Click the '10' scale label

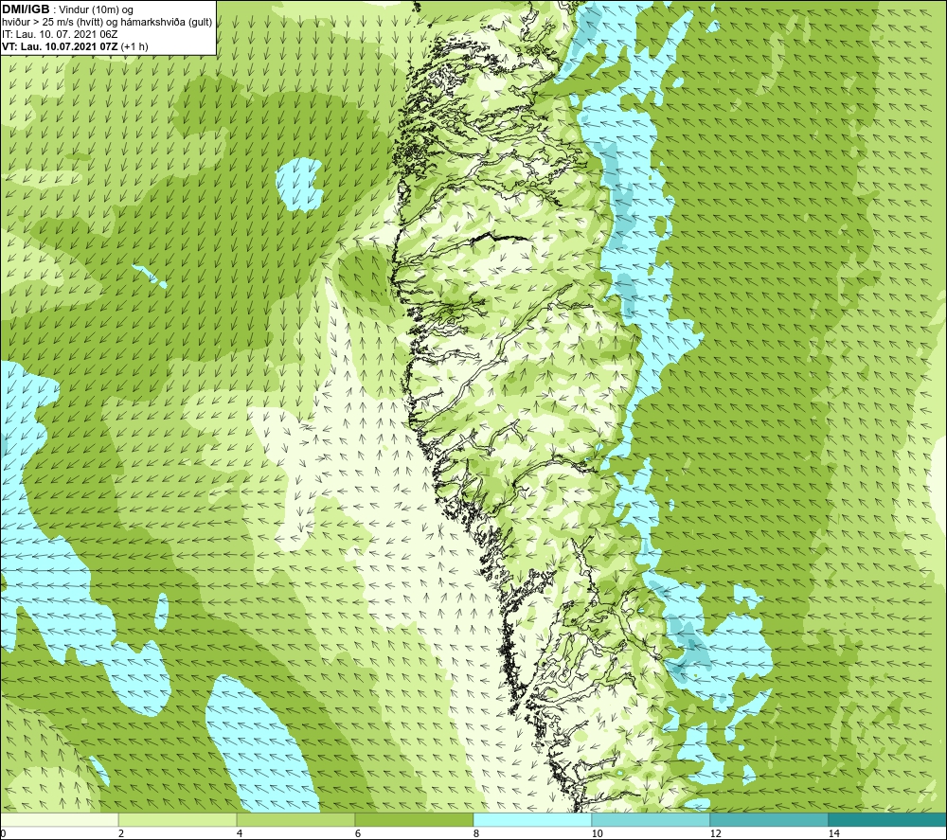tap(597, 833)
